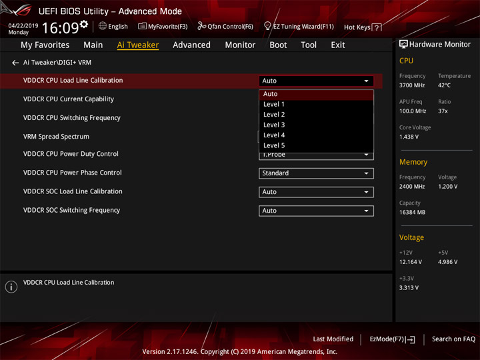Click the Ai Tweaker\DIGI+ VRM breadcrumb text

[57, 63]
